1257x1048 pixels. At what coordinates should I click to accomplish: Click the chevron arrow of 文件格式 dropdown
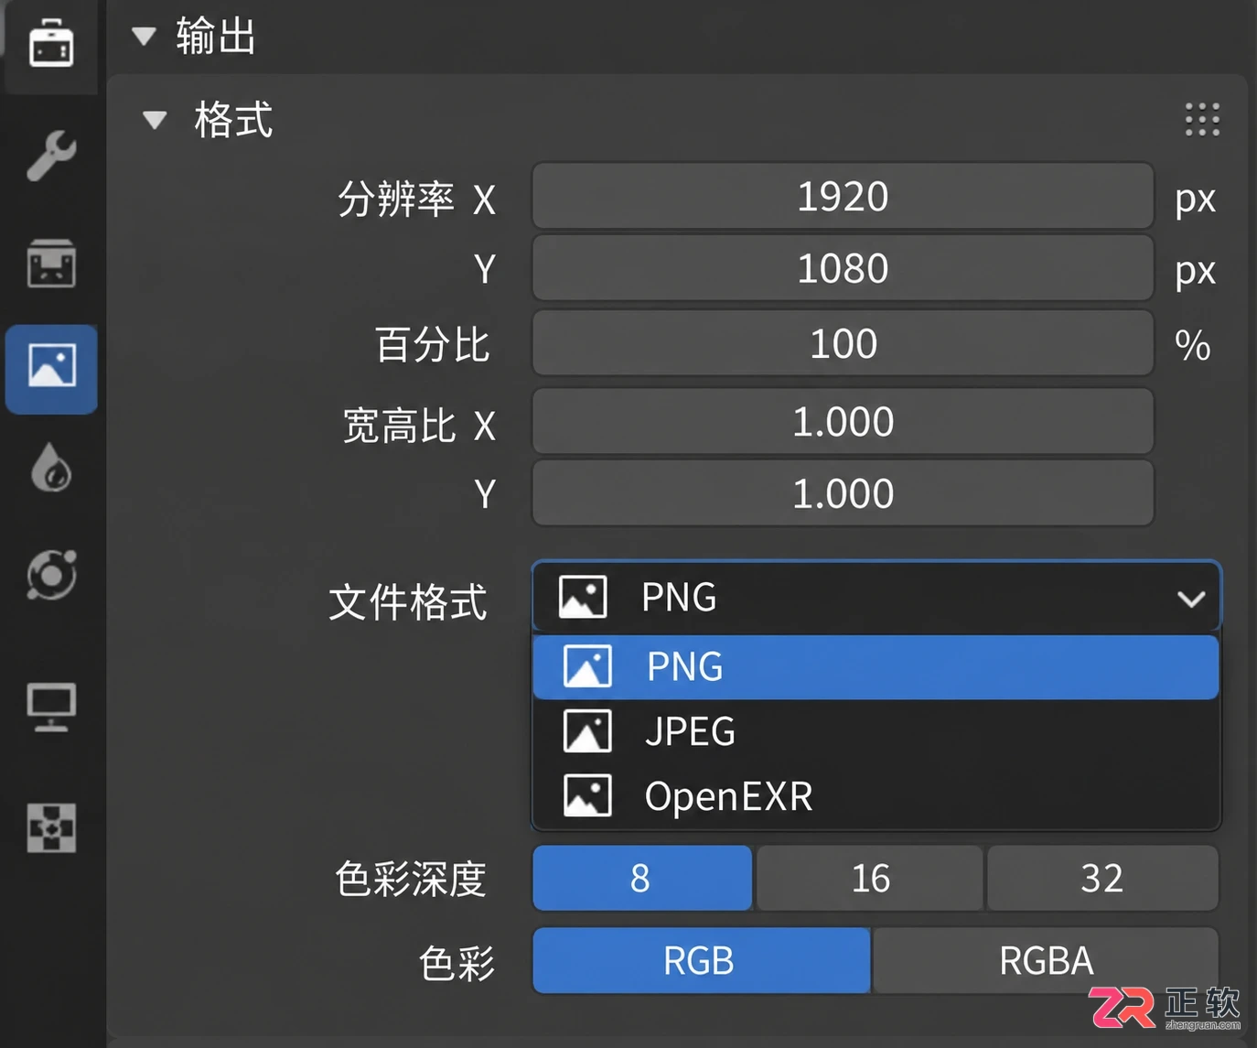[1190, 599]
